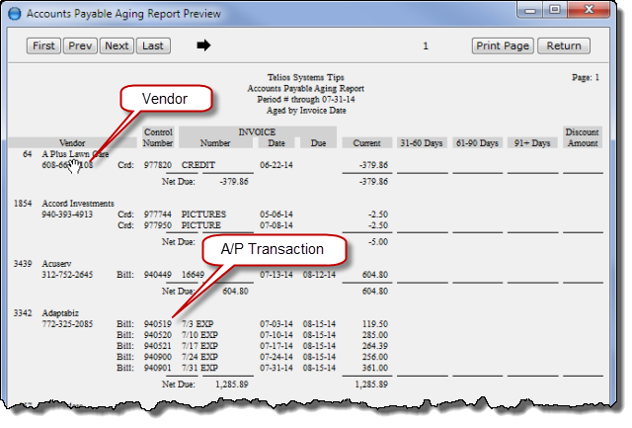This screenshot has width=632, height=428.
Task: Click the page number 1 indicator
Action: coord(426,45)
